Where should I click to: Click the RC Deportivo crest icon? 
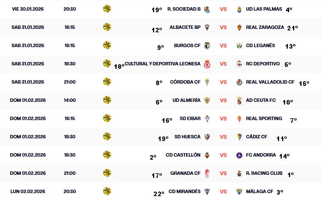(x=239, y=64)
